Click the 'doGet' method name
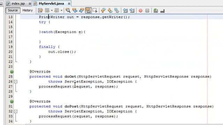Image resolution: width=223 pixels, height=125 pixels. click(x=70, y=76)
